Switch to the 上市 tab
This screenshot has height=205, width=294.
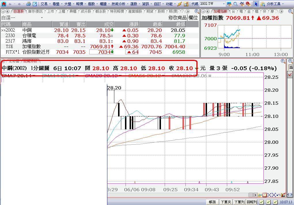50,12
